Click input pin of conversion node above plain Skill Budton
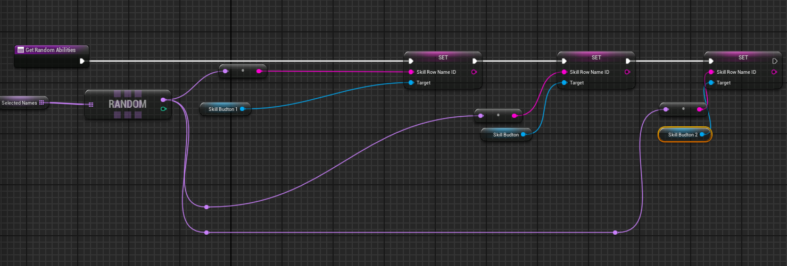Image resolution: width=787 pixels, height=266 pixels. (x=481, y=115)
